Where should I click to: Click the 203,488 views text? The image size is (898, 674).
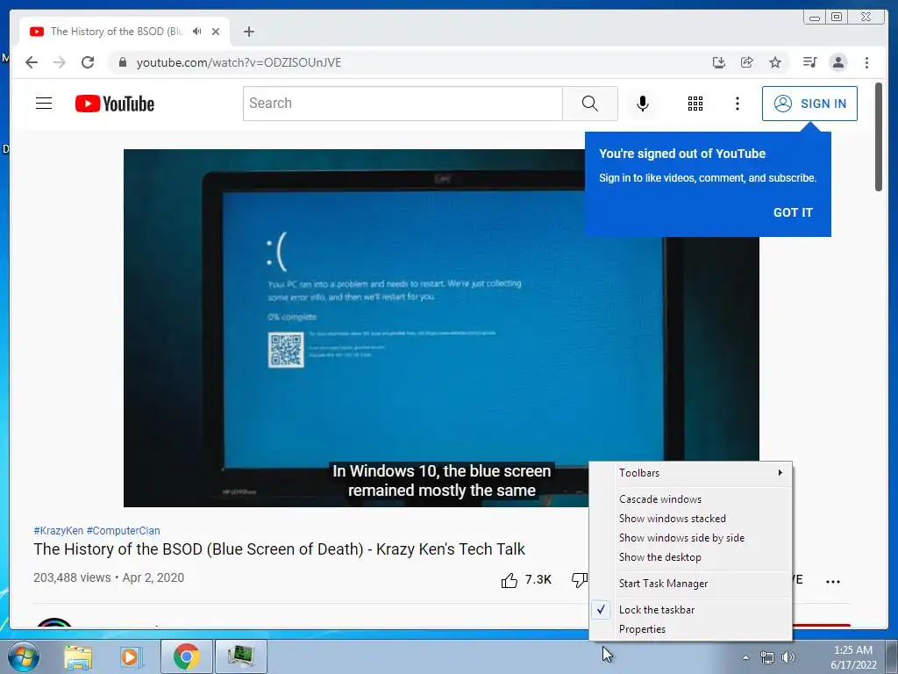pos(72,577)
